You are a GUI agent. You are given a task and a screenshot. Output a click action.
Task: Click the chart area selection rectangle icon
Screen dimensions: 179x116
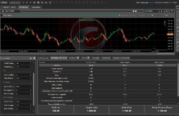click(x=23, y=2)
